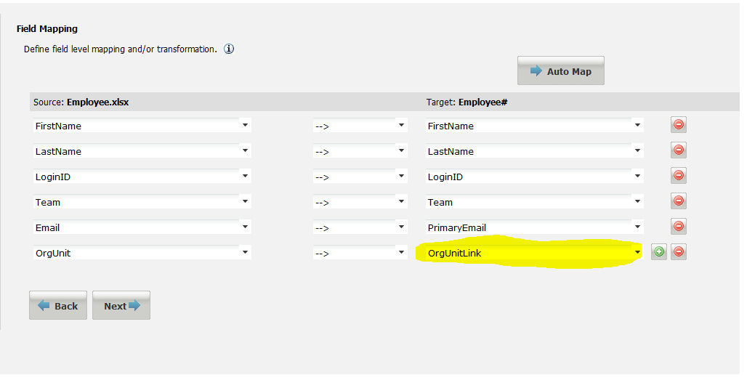Delete the Team mapping row

pyautogui.click(x=679, y=201)
